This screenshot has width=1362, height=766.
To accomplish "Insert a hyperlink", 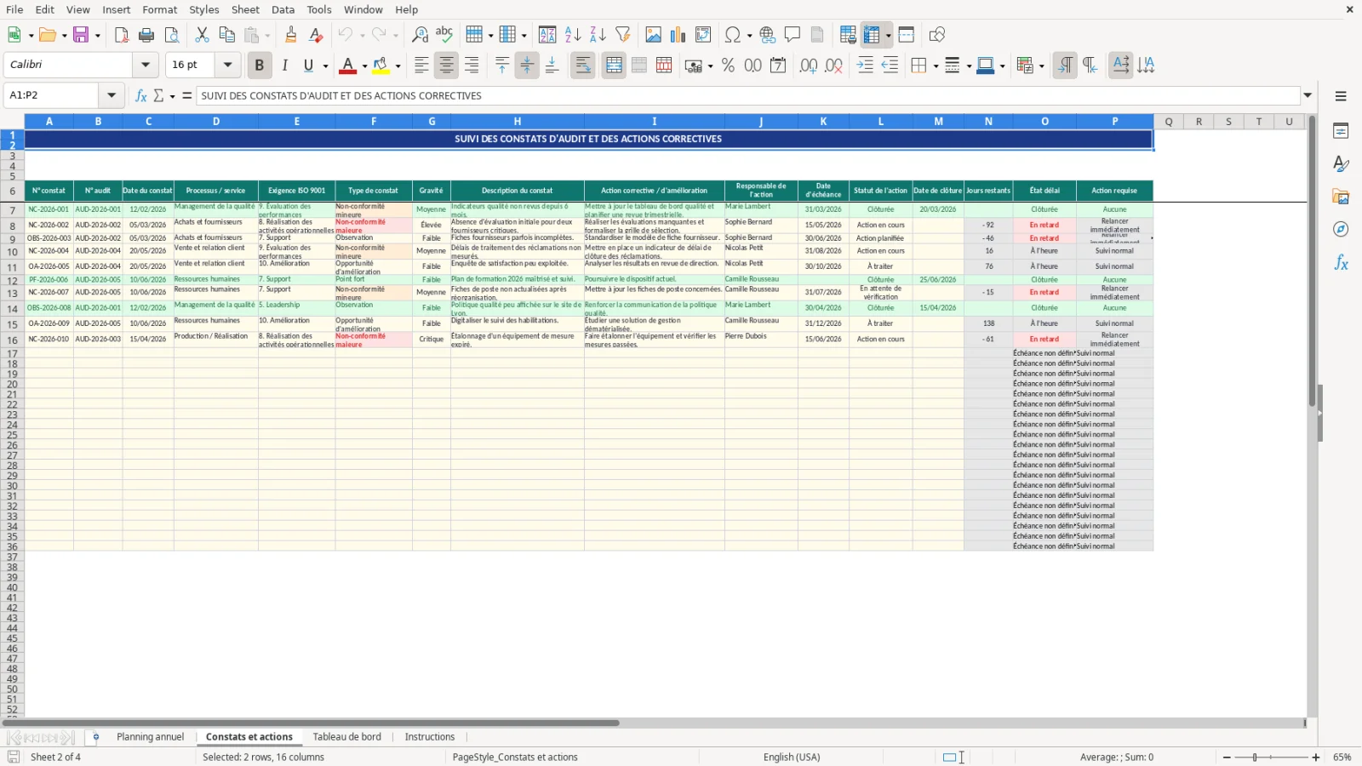I will [768, 35].
